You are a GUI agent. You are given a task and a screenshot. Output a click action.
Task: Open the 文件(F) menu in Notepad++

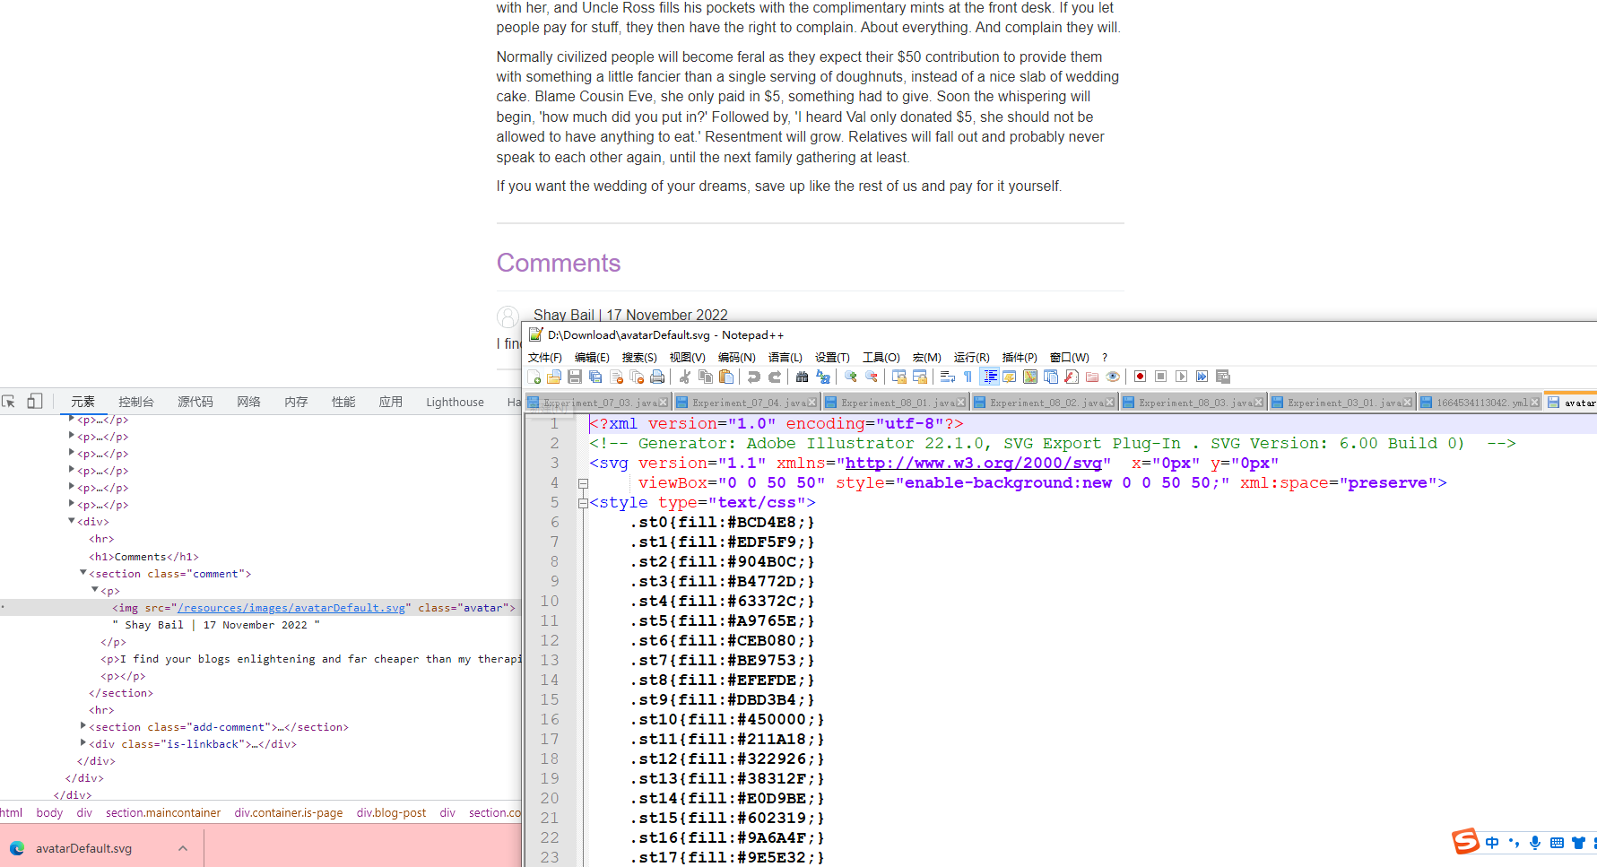click(545, 357)
